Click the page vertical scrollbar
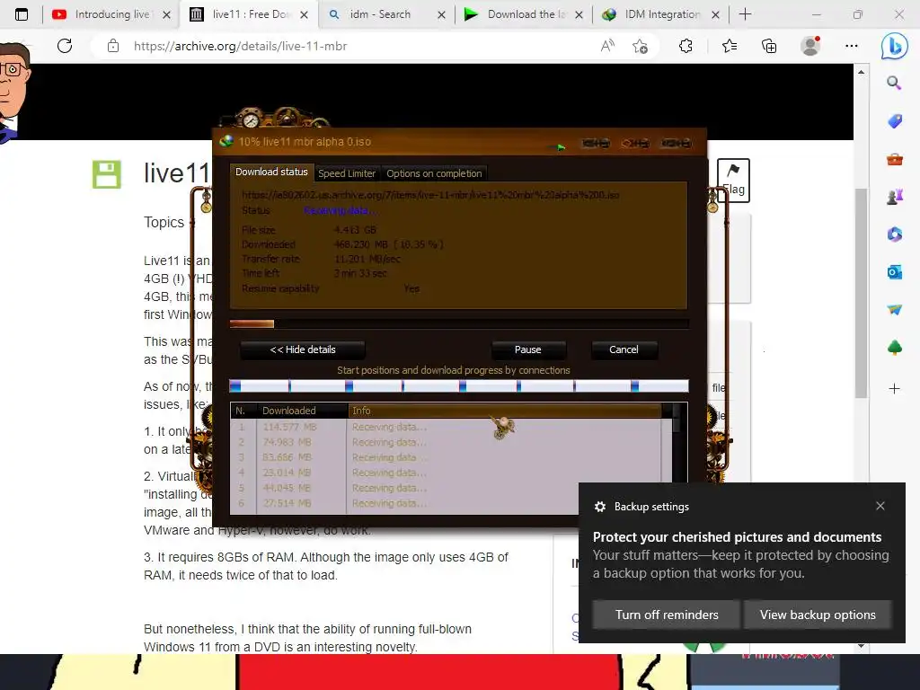Viewport: 920px width, 690px height. pyautogui.click(x=861, y=294)
